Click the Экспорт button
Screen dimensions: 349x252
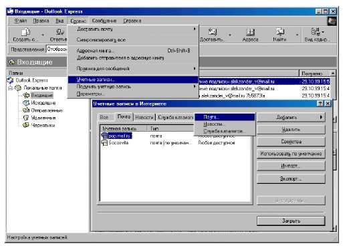[291, 178]
